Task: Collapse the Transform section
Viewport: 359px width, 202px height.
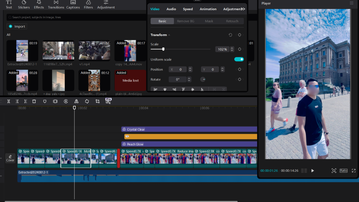Action: pyautogui.click(x=169, y=35)
